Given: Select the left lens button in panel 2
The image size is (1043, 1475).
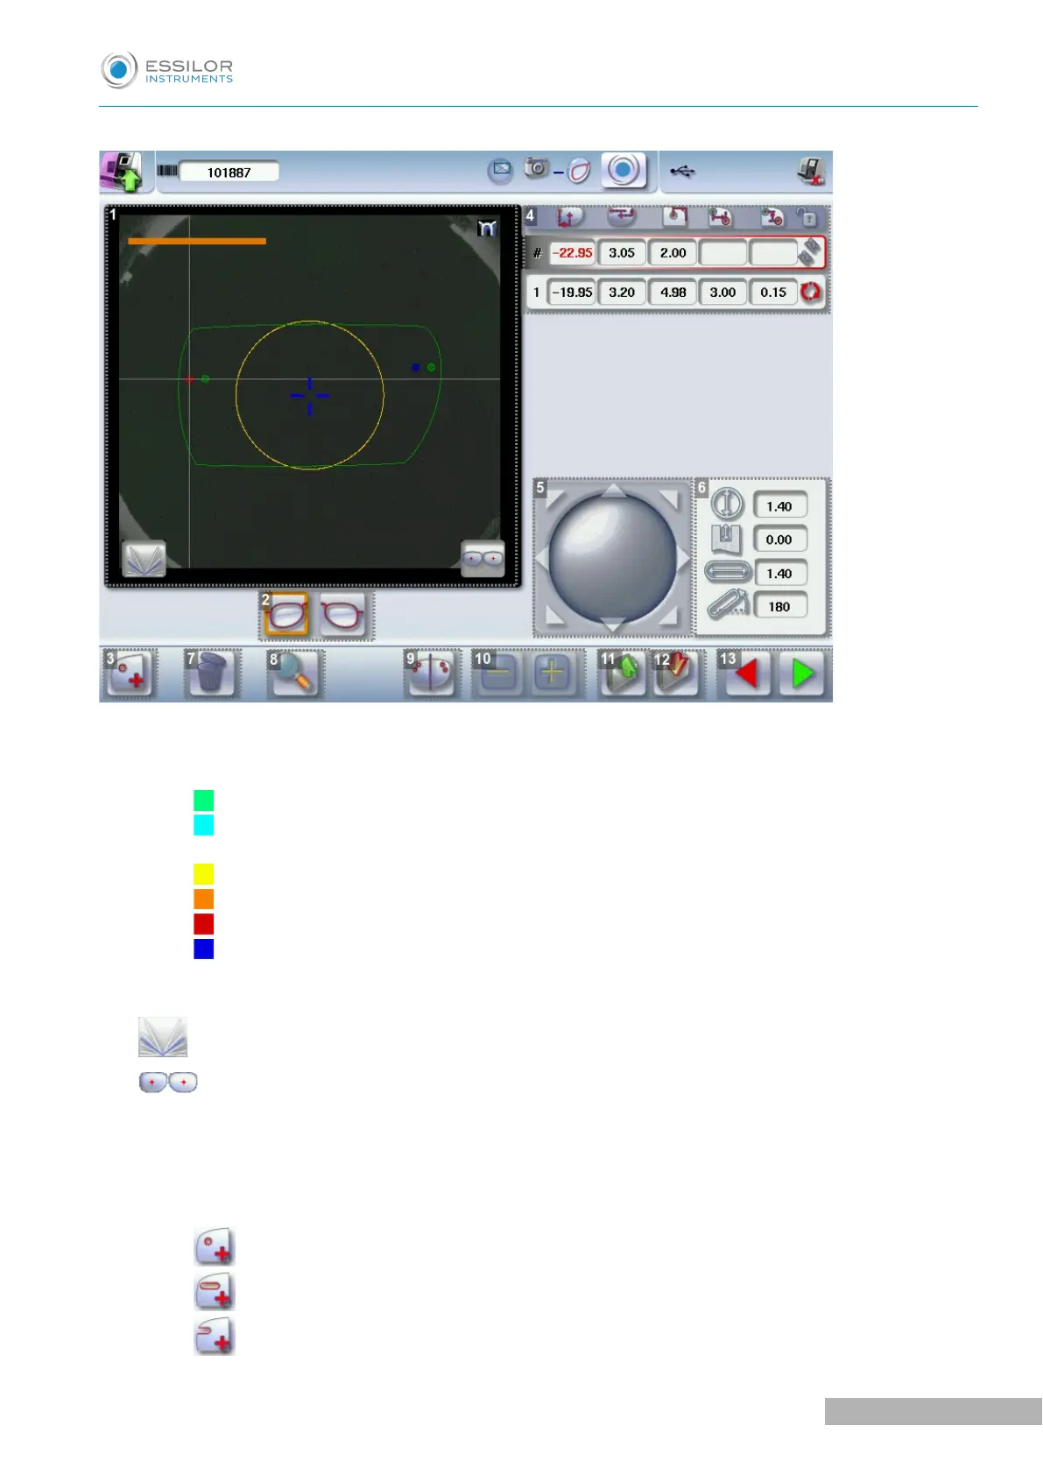Looking at the screenshot, I should pos(342,615).
